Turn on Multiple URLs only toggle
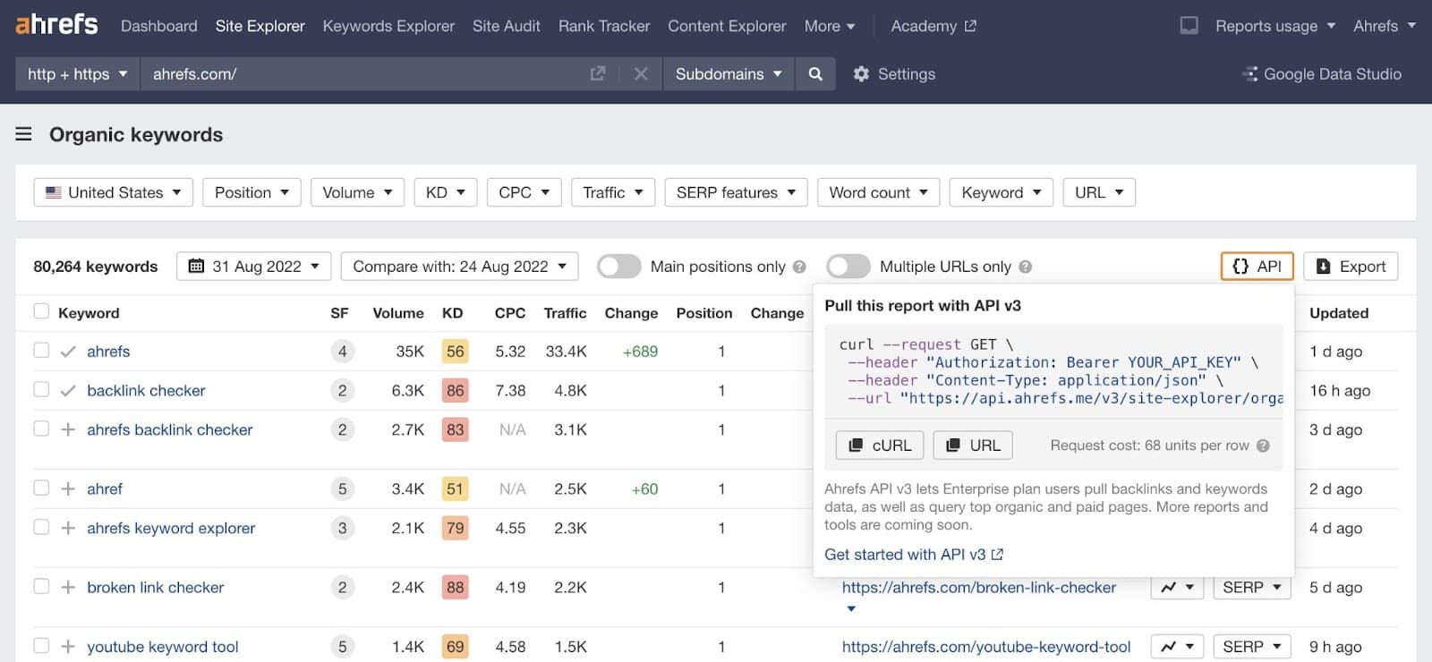Image resolution: width=1432 pixels, height=662 pixels. point(848,267)
